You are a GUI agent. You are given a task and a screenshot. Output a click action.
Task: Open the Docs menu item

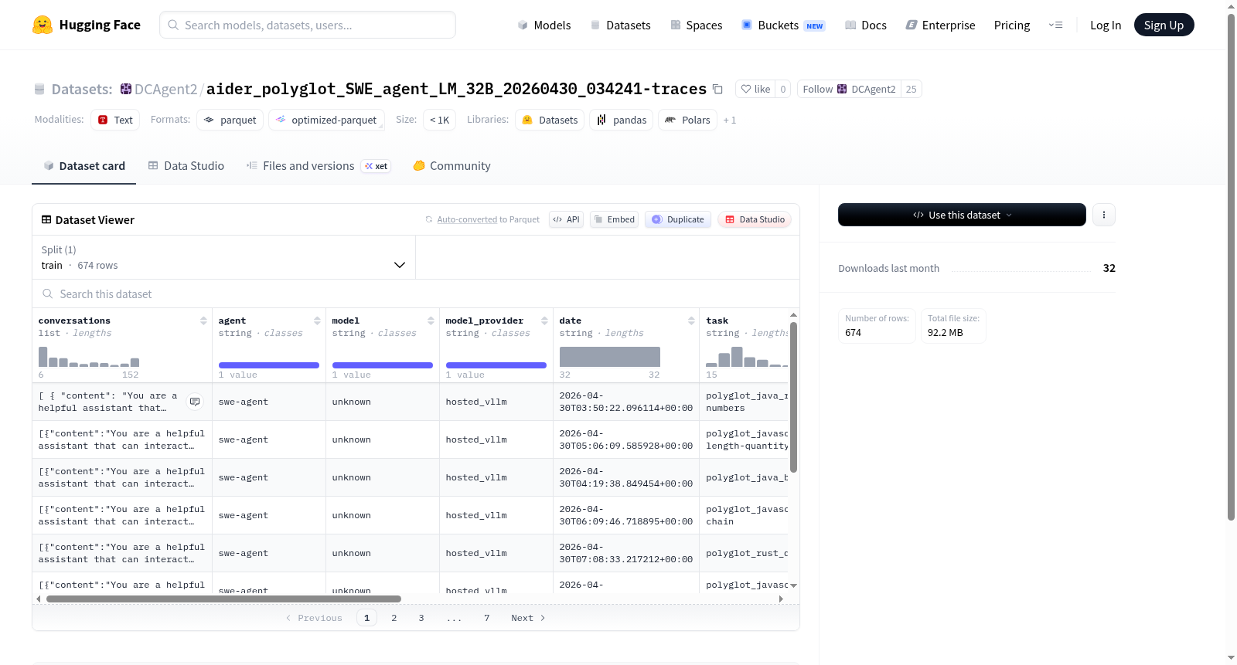pyautogui.click(x=866, y=25)
